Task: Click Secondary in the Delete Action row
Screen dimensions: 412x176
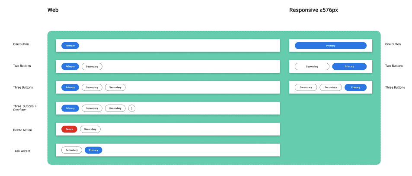Action: coord(90,129)
